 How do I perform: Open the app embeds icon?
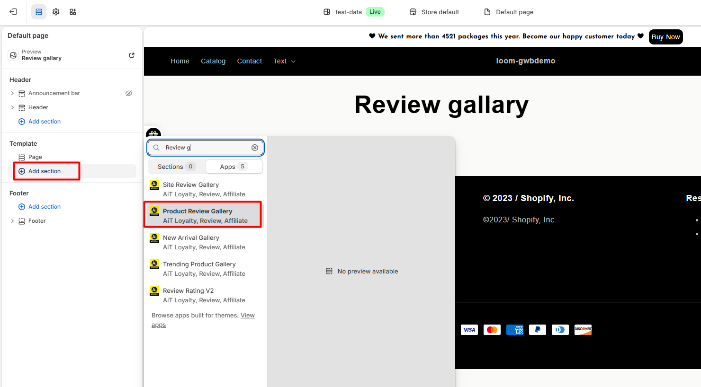[73, 12]
